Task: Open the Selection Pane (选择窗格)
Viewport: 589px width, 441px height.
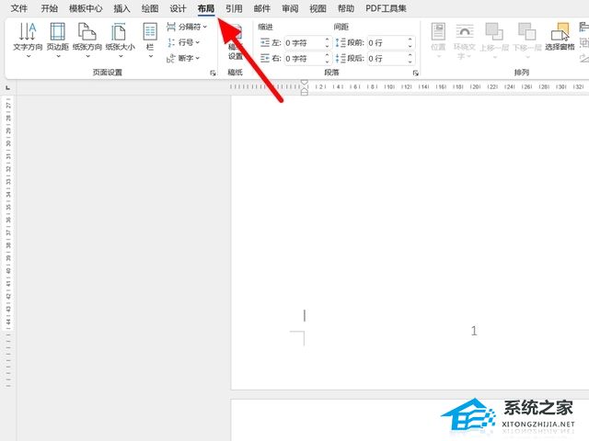Action: click(560, 38)
